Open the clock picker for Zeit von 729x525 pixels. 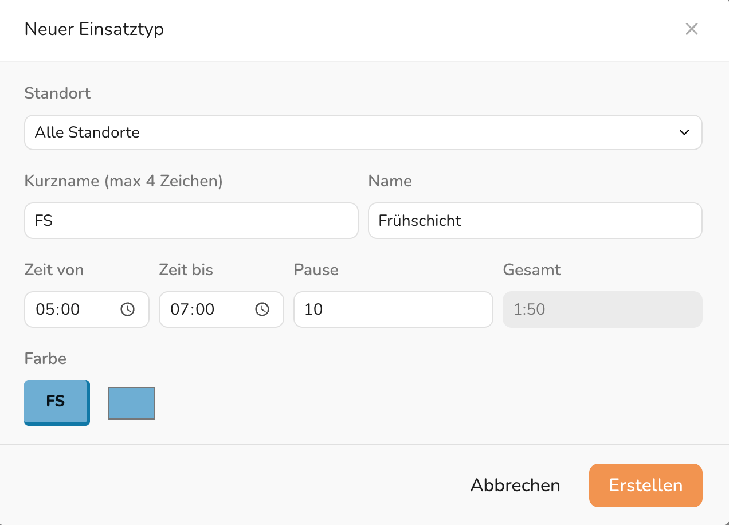point(127,309)
